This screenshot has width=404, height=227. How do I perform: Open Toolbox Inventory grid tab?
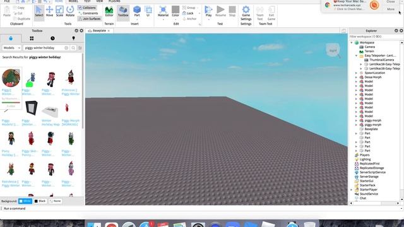coord(32,38)
